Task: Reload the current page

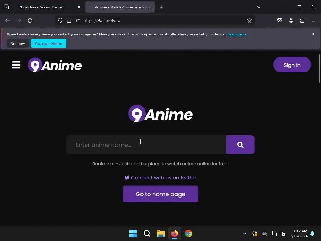Action: point(30,20)
